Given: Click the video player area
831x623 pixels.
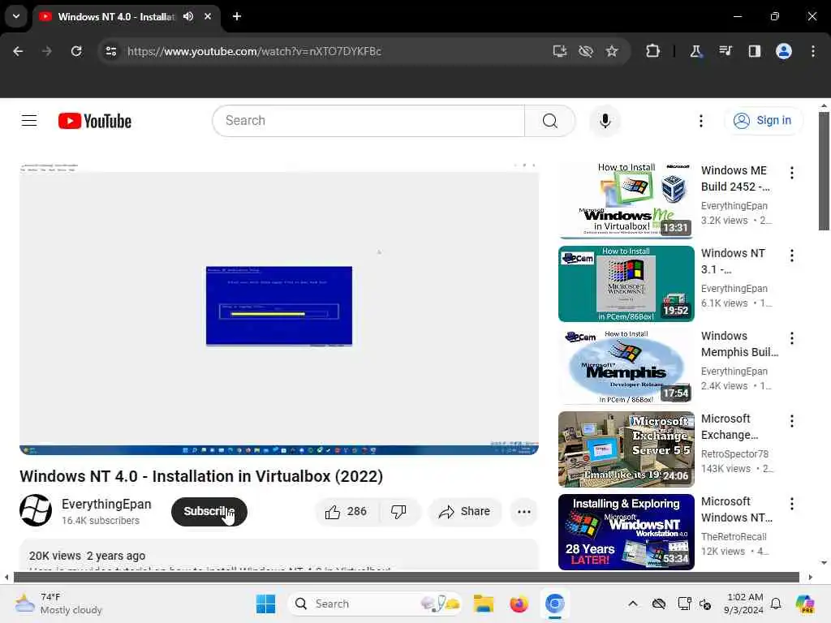Looking at the screenshot, I should pos(279,309).
